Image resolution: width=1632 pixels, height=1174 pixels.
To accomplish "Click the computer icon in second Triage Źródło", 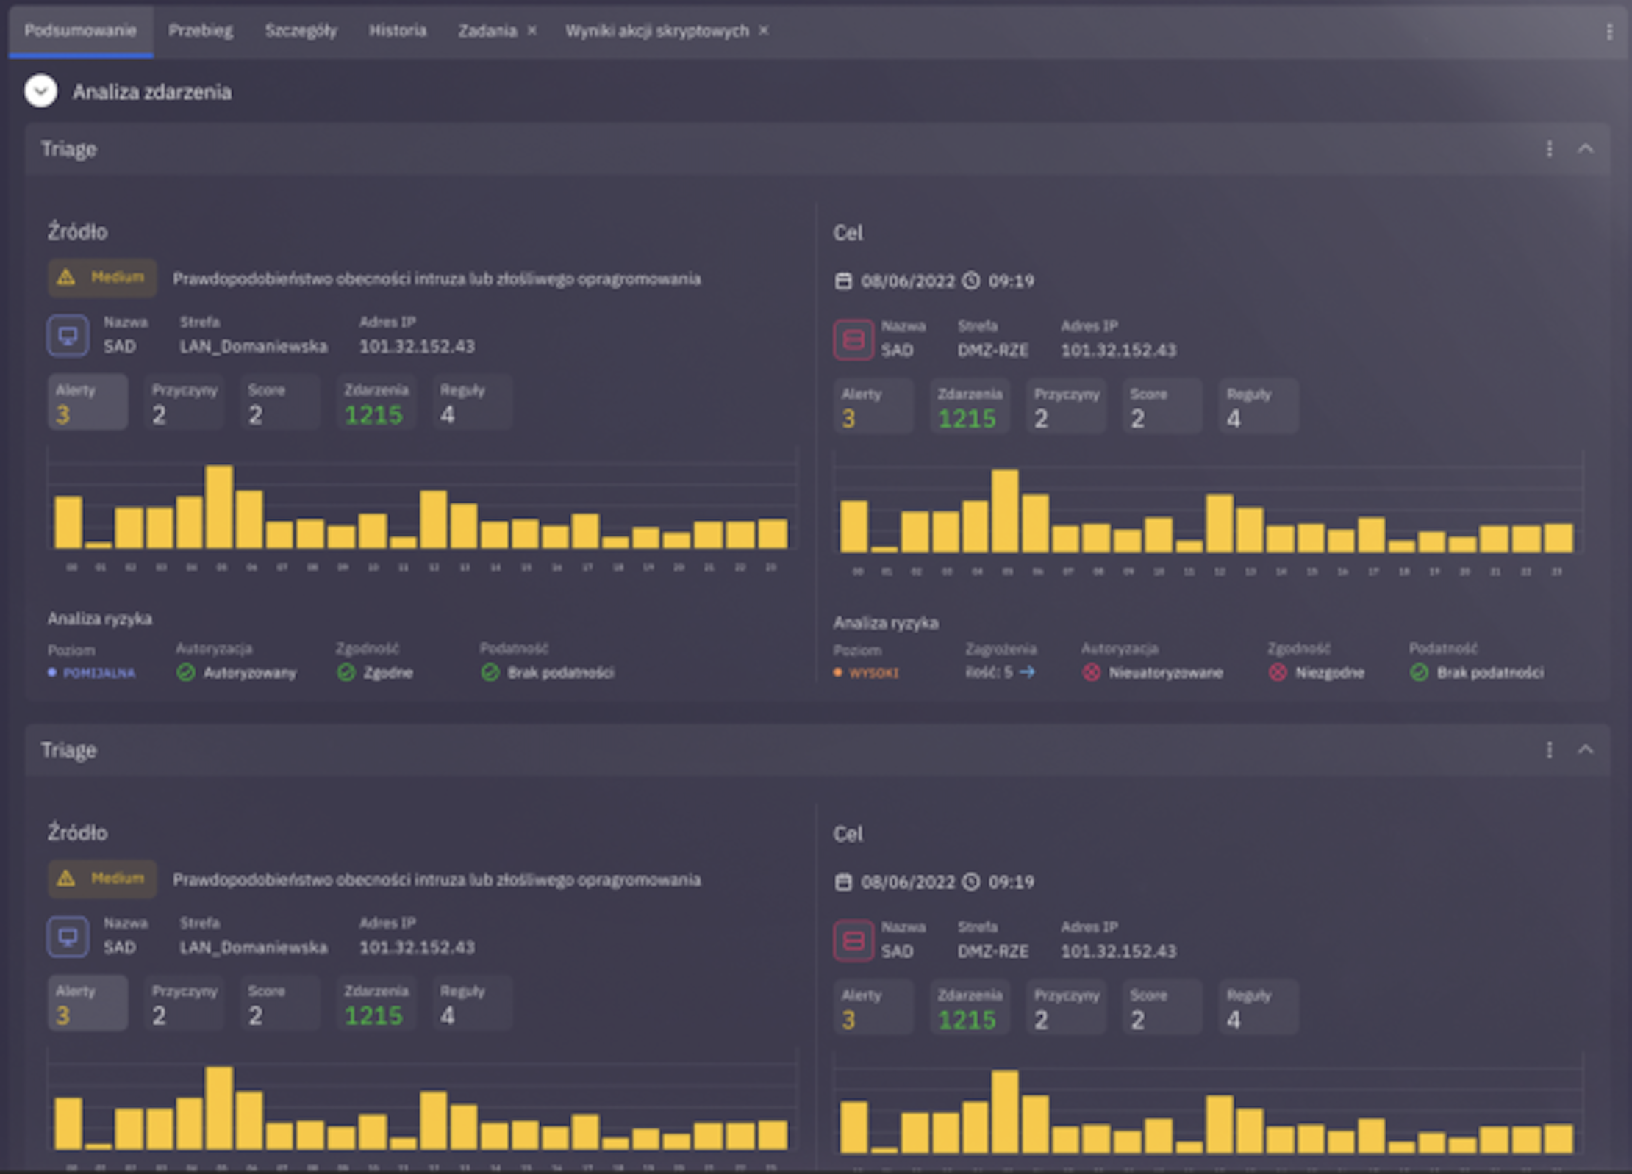I will tap(68, 937).
